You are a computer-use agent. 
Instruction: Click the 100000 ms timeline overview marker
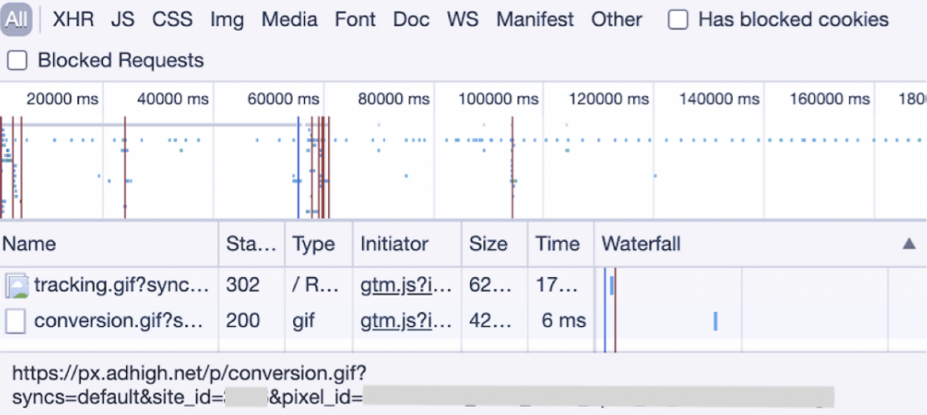pyautogui.click(x=498, y=100)
